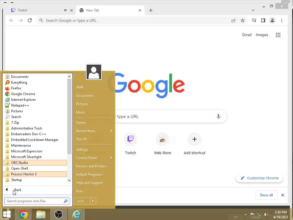Open File Explorer from the taskbar
This screenshot has height=220, width=293.
click(x=41, y=214)
